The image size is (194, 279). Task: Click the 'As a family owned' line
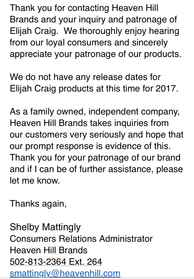(95, 111)
